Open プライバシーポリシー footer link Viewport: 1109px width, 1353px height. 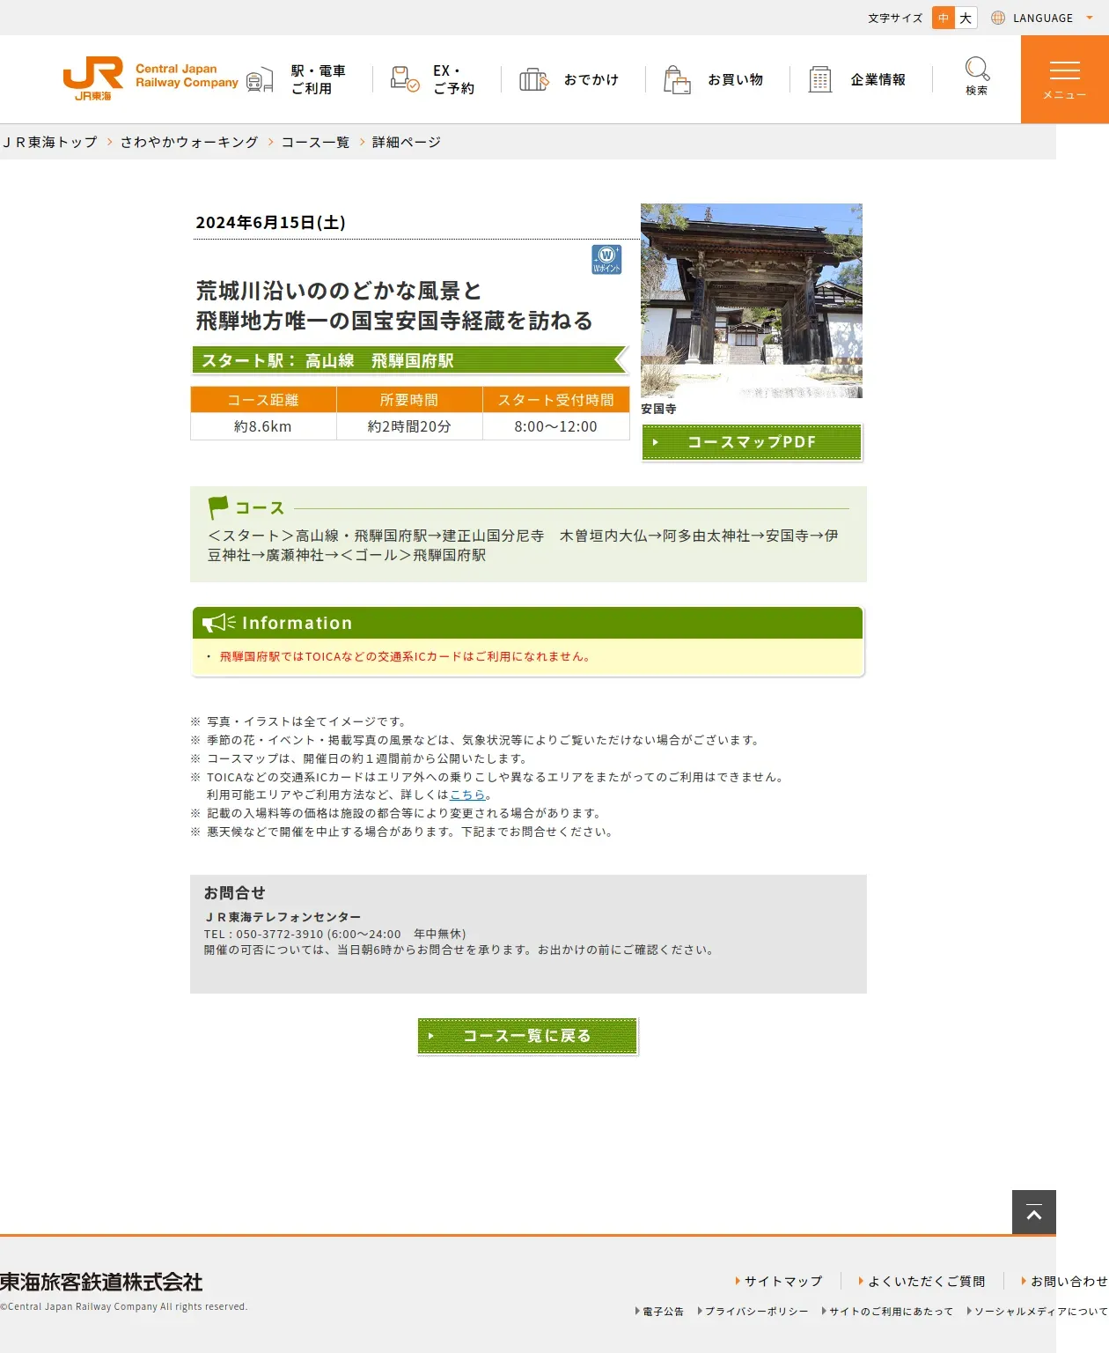tap(756, 1312)
